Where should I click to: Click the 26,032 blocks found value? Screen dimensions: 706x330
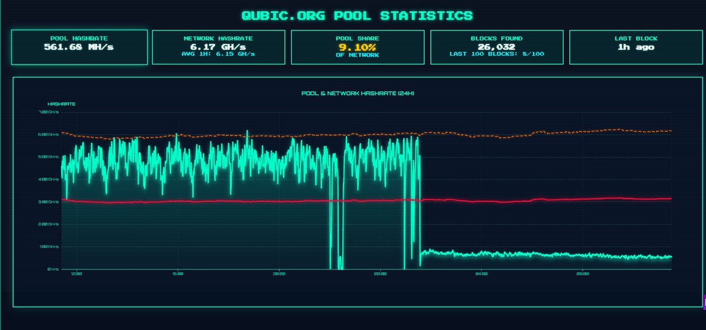497,46
